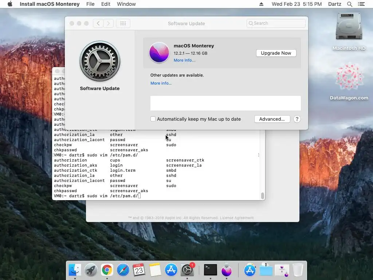Click macOS Monterey installer icon in update pane
Viewport: 373px width, 280px height.
tap(159, 52)
